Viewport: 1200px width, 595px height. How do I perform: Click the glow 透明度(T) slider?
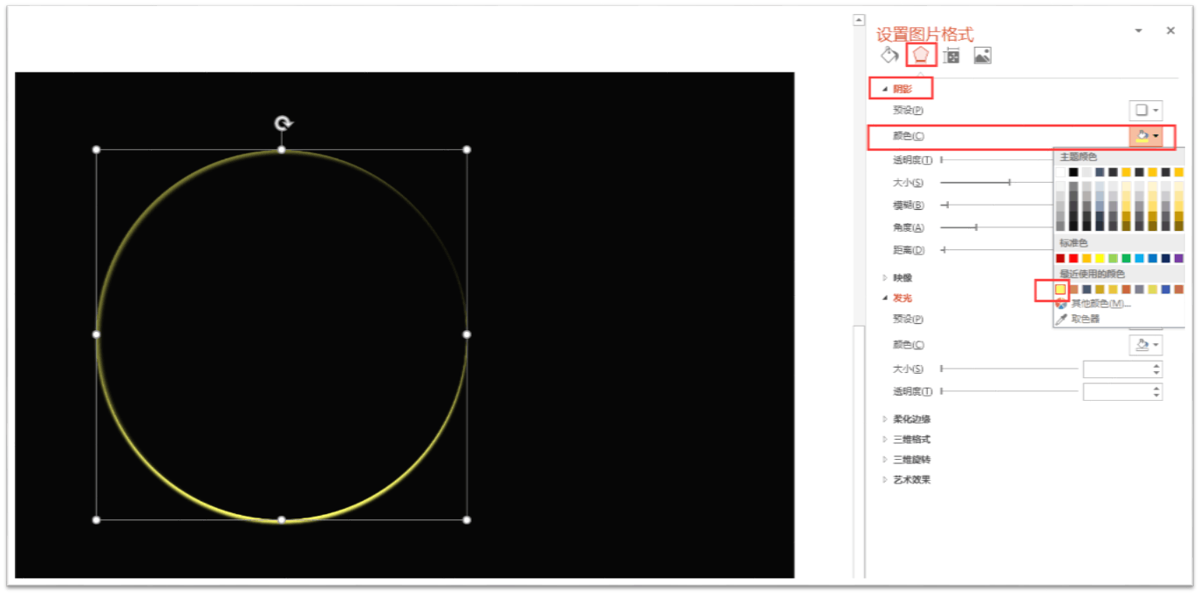click(x=1009, y=392)
